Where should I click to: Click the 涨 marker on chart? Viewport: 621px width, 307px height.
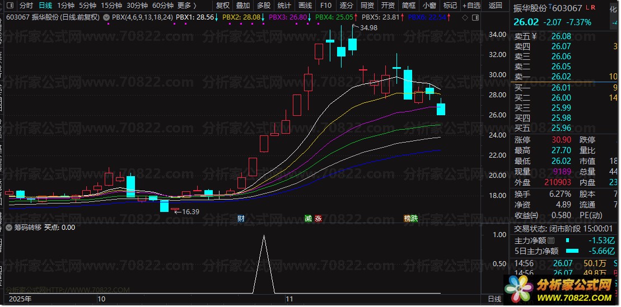coord(318,219)
